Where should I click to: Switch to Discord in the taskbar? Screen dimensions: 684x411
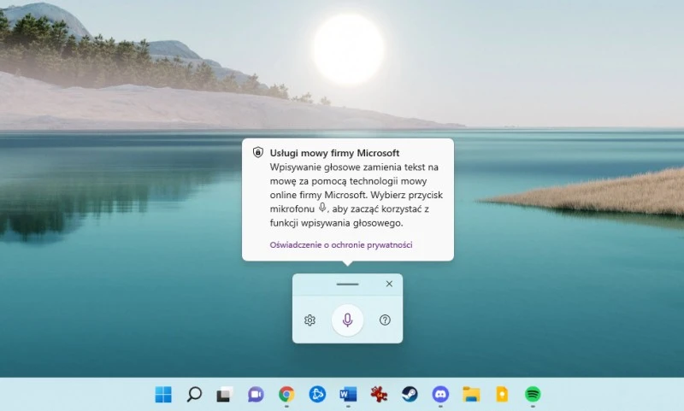click(440, 394)
